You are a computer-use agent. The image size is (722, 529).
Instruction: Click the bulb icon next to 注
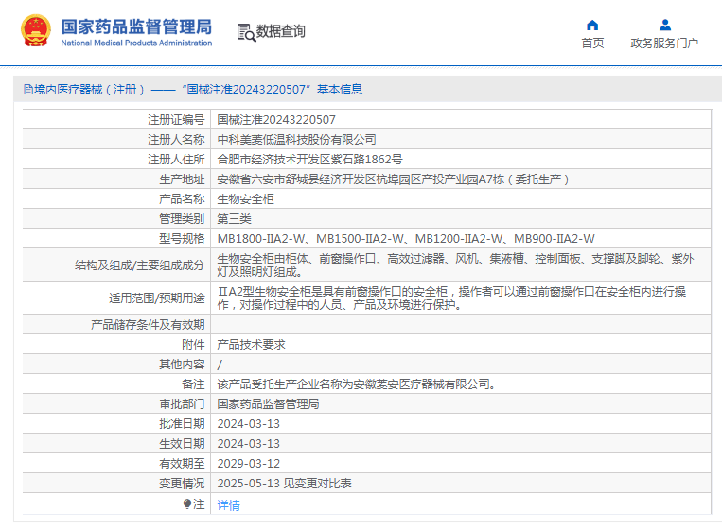point(187,504)
